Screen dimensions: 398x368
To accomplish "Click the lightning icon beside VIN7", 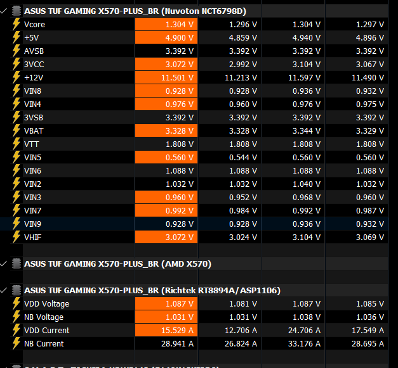I will [17, 210].
